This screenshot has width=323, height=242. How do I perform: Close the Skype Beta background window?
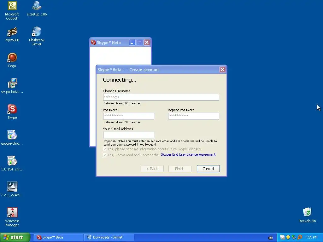(x=147, y=43)
